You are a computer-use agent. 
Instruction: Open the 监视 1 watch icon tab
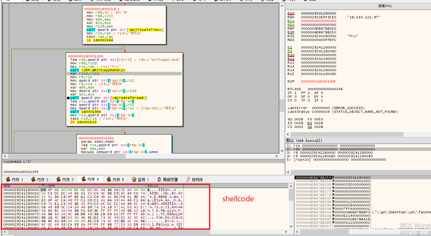pos(134,179)
